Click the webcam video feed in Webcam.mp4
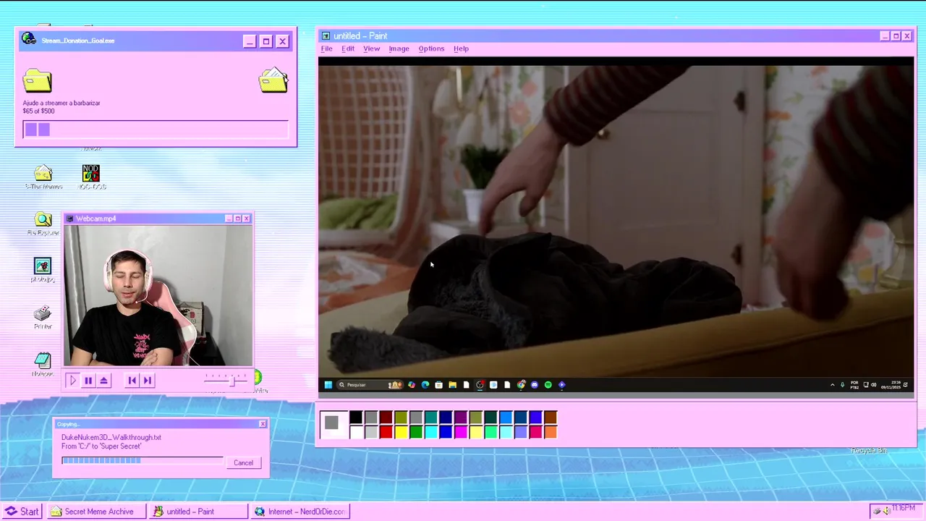926x521 pixels. (x=158, y=296)
